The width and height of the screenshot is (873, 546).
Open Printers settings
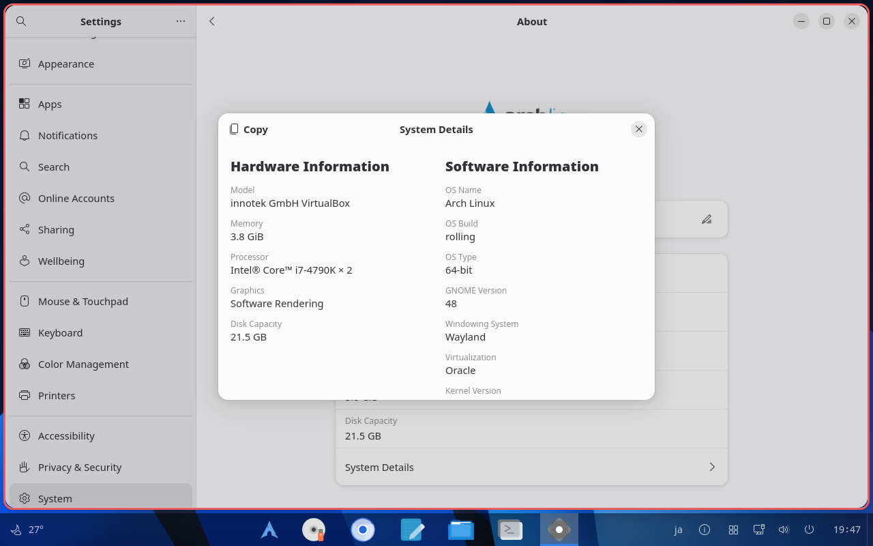click(x=101, y=395)
